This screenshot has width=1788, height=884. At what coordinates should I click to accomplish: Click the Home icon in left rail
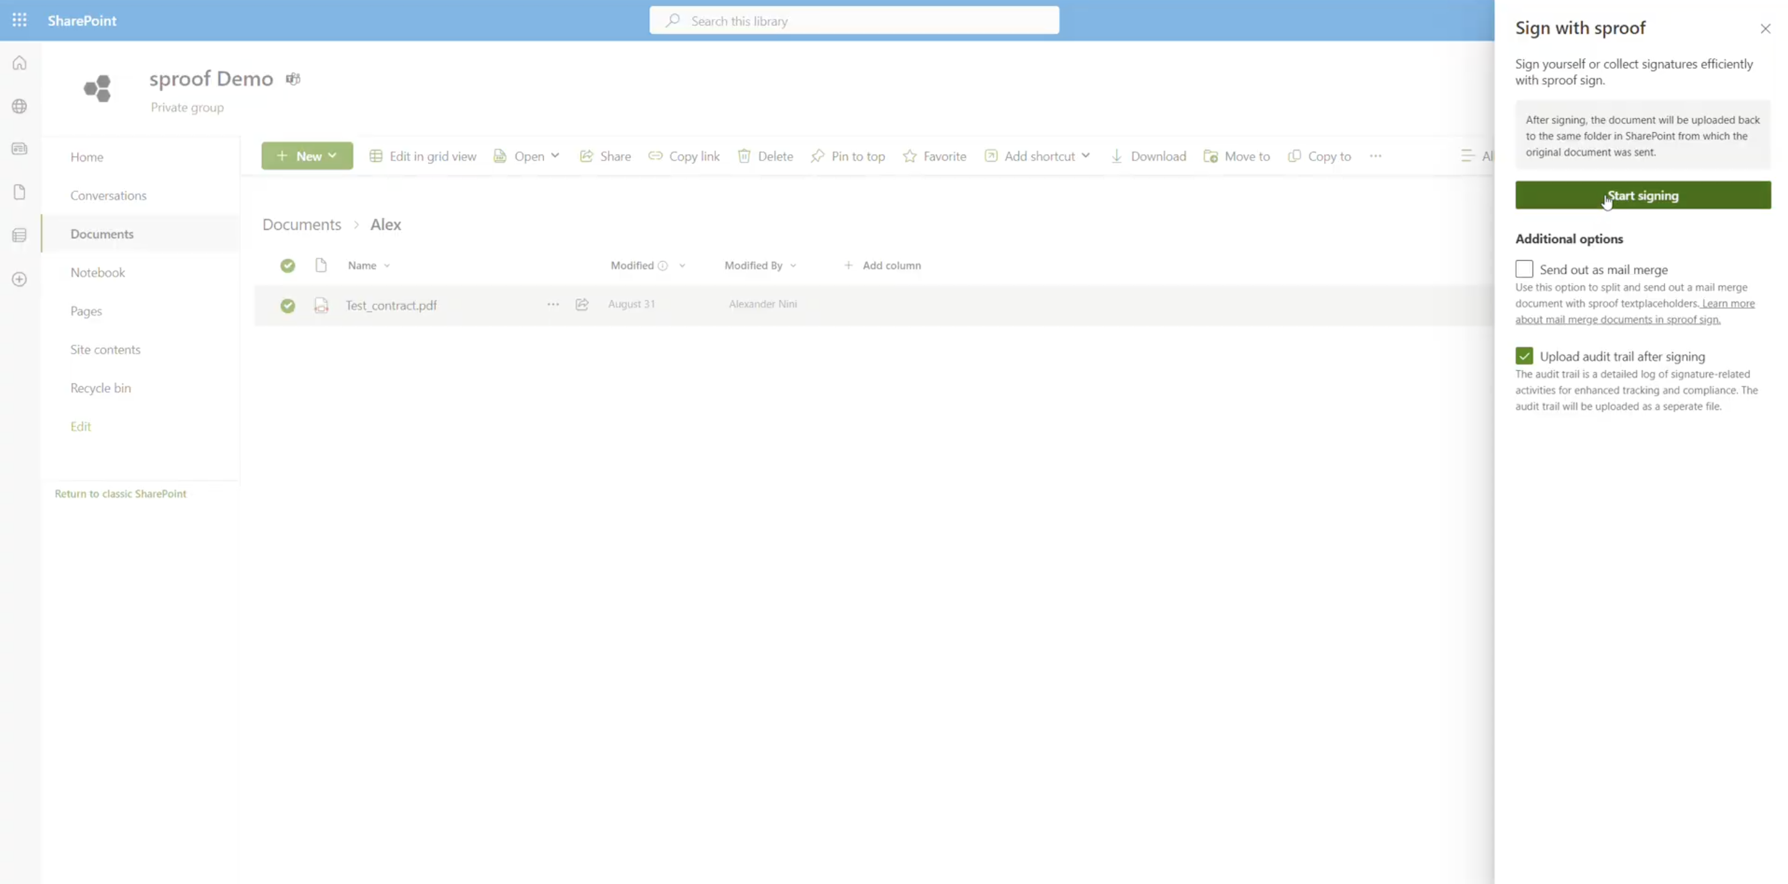[x=20, y=63]
